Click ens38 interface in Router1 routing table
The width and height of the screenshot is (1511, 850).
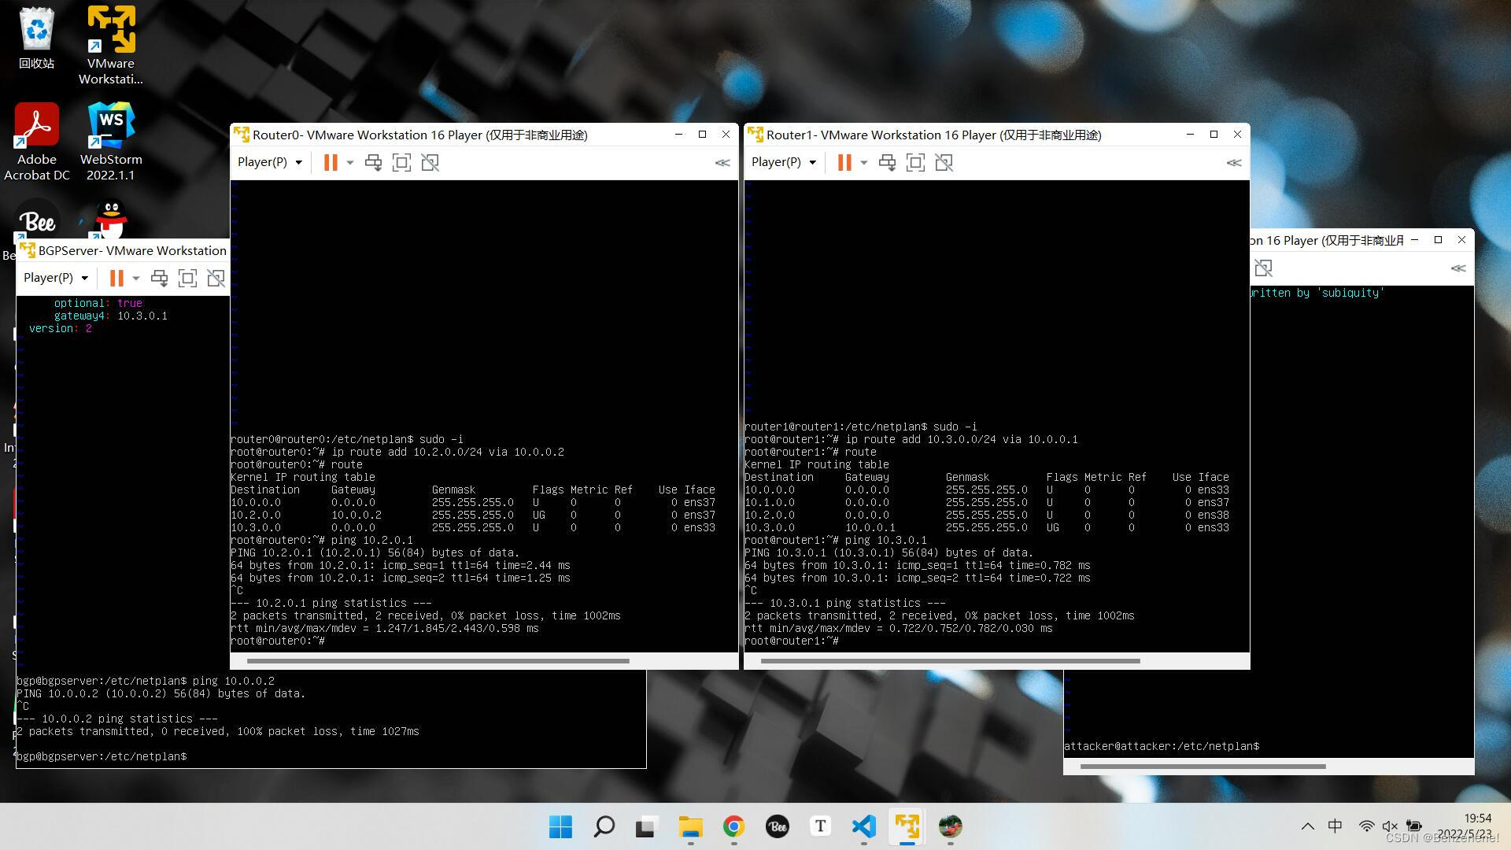click(x=1214, y=516)
